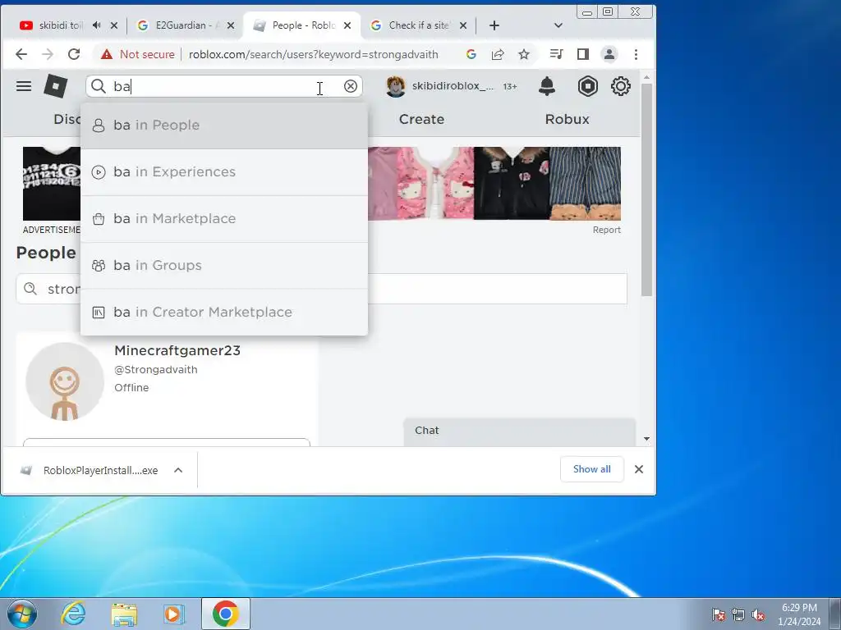This screenshot has width=841, height=630.
Task: Choose 'ba in People' suggestion
Action: pos(224,126)
